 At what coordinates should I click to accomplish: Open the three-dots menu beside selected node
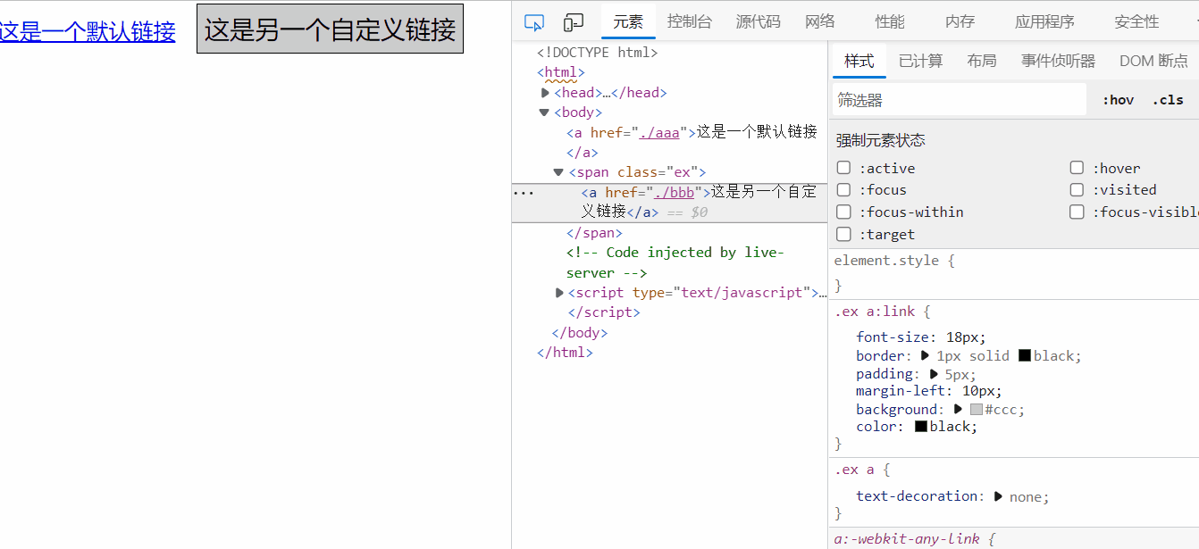[524, 192]
